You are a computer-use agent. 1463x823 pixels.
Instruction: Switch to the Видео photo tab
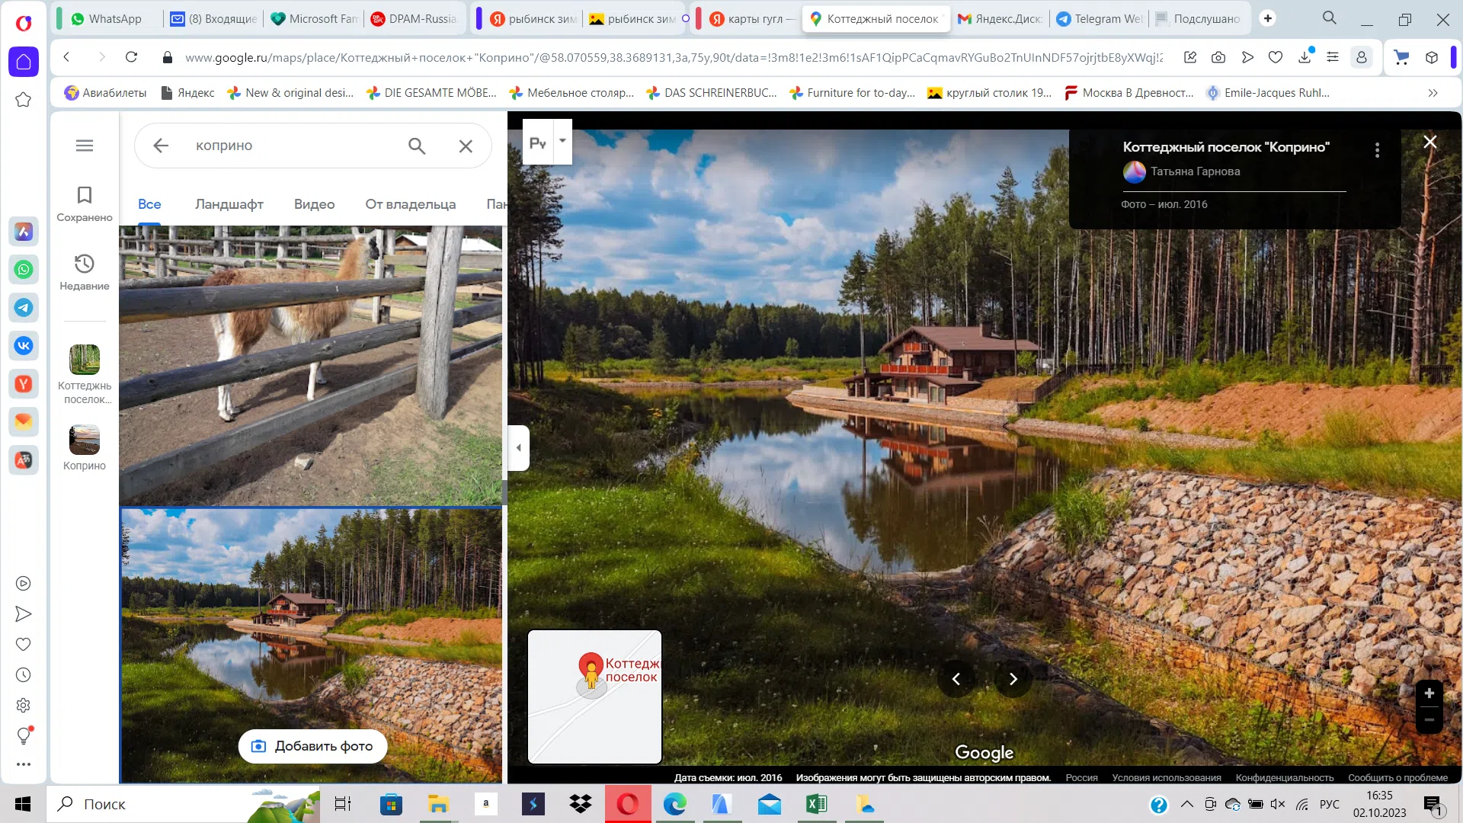[315, 204]
